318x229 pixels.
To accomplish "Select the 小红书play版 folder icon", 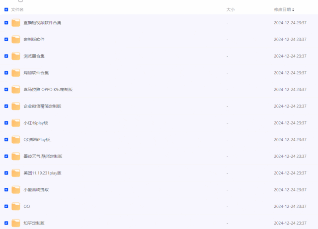I will click(15, 123).
